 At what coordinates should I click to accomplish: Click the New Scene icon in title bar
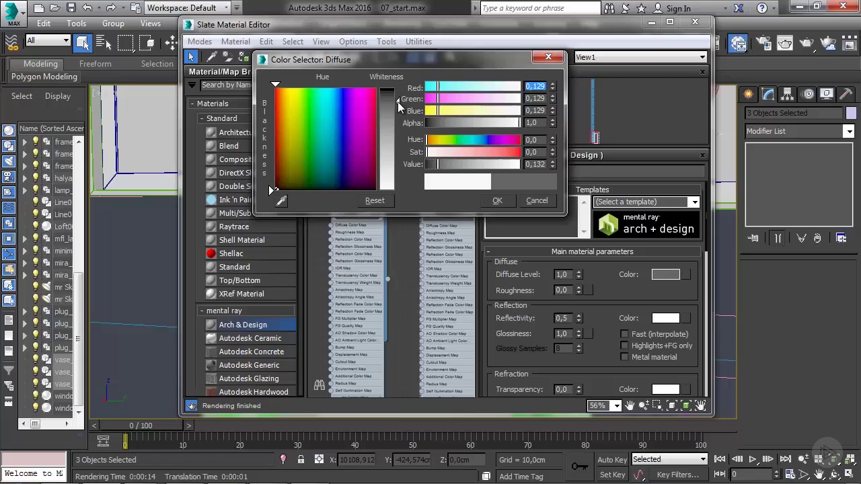(x=39, y=8)
